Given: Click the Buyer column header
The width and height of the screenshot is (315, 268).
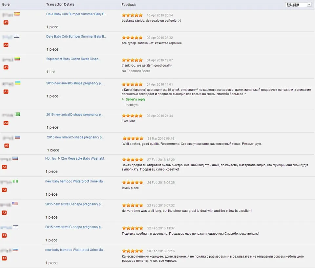Looking at the screenshot, I should coord(6,4).
